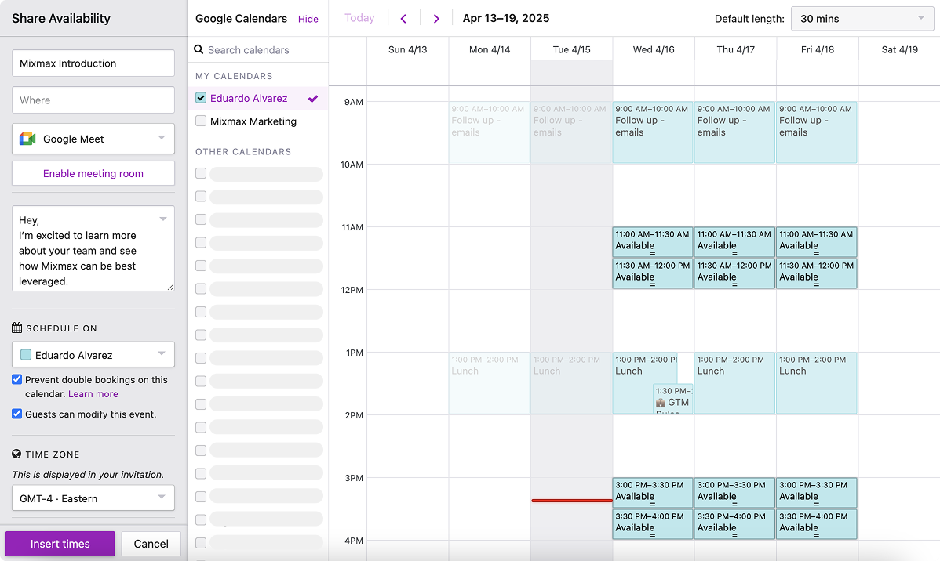Click the Cancel button
The width and height of the screenshot is (940, 561).
(151, 544)
